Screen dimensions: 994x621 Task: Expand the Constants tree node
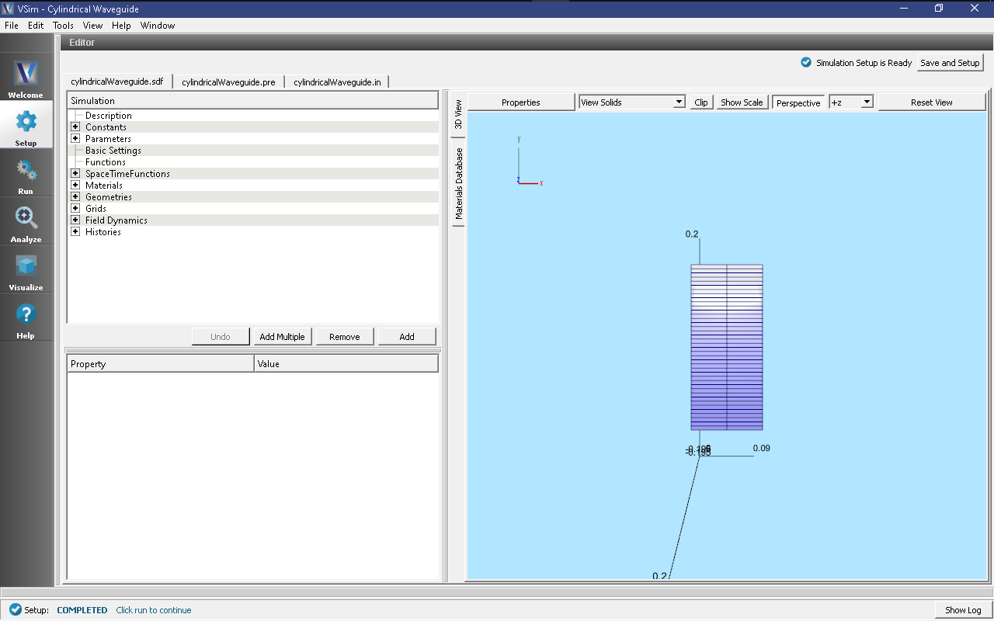tap(75, 127)
